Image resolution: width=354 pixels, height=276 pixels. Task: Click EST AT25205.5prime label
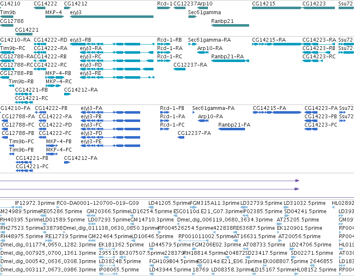pos(298,220)
